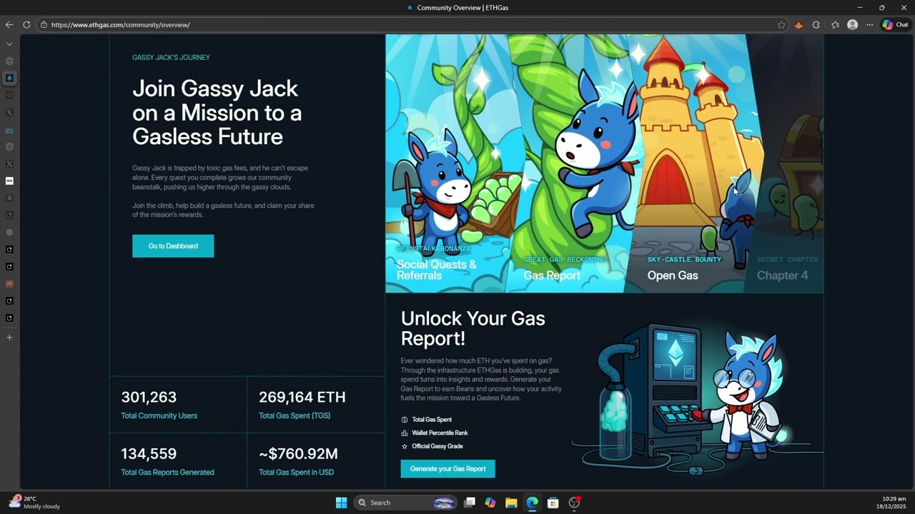
Task: Add this page to favorites star
Action: coord(781,24)
